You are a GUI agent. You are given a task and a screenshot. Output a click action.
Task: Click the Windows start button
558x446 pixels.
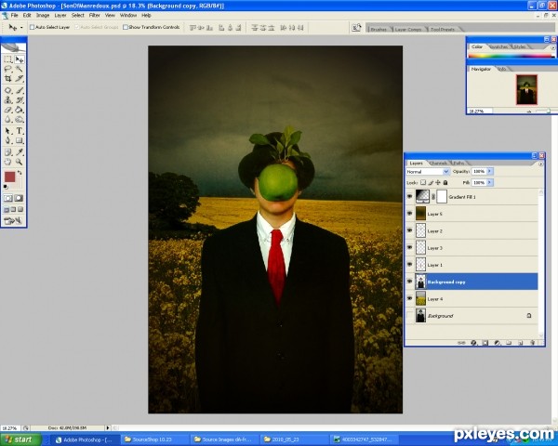[20, 439]
